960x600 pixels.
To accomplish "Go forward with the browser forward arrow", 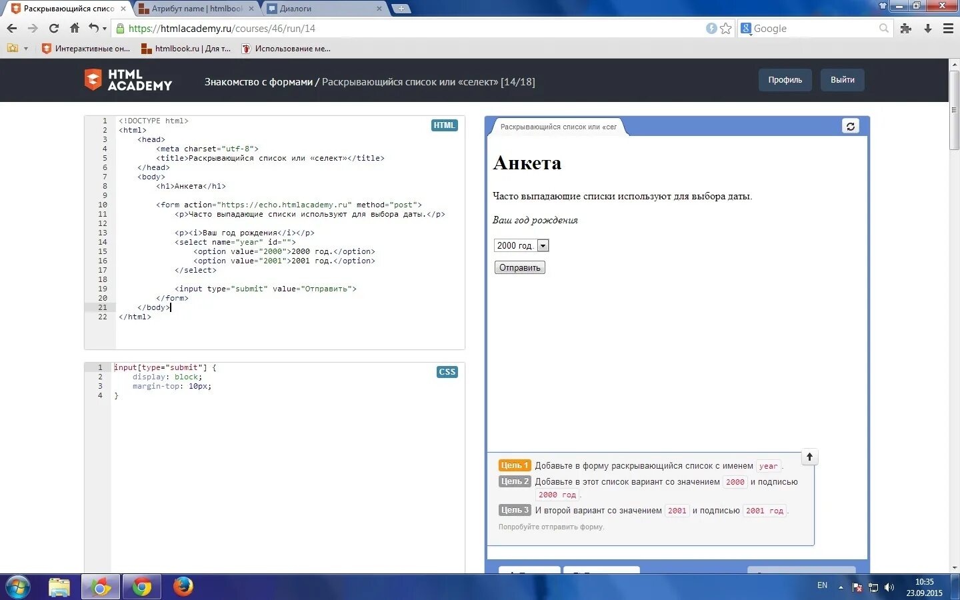I will click(x=33, y=28).
